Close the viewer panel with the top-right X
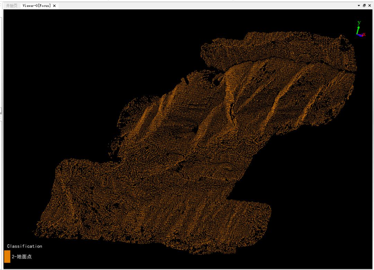Screen dimensions: 374x270 [369, 6]
